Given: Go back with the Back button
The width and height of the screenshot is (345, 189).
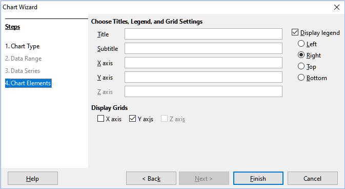Looking at the screenshot, I should pyautogui.click(x=151, y=178).
